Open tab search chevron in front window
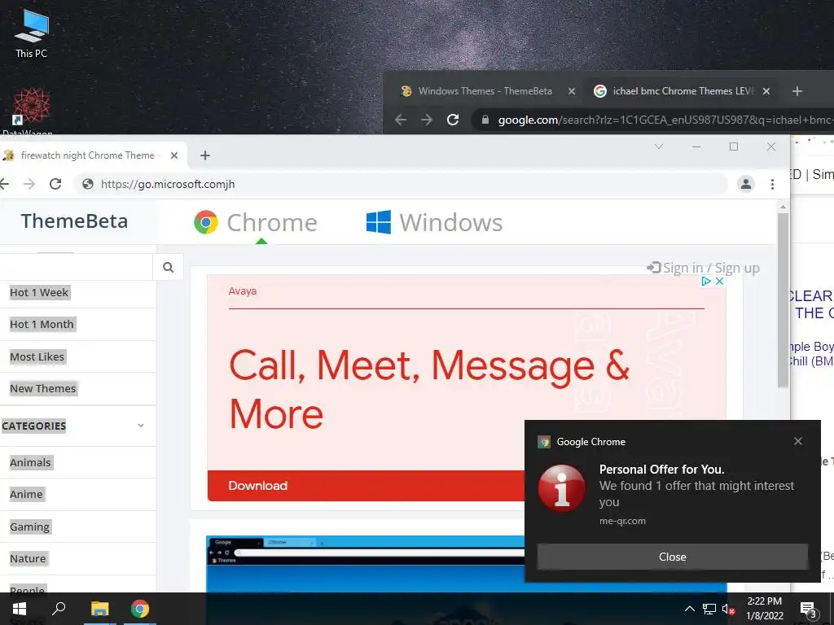834x625 pixels. coord(658,146)
